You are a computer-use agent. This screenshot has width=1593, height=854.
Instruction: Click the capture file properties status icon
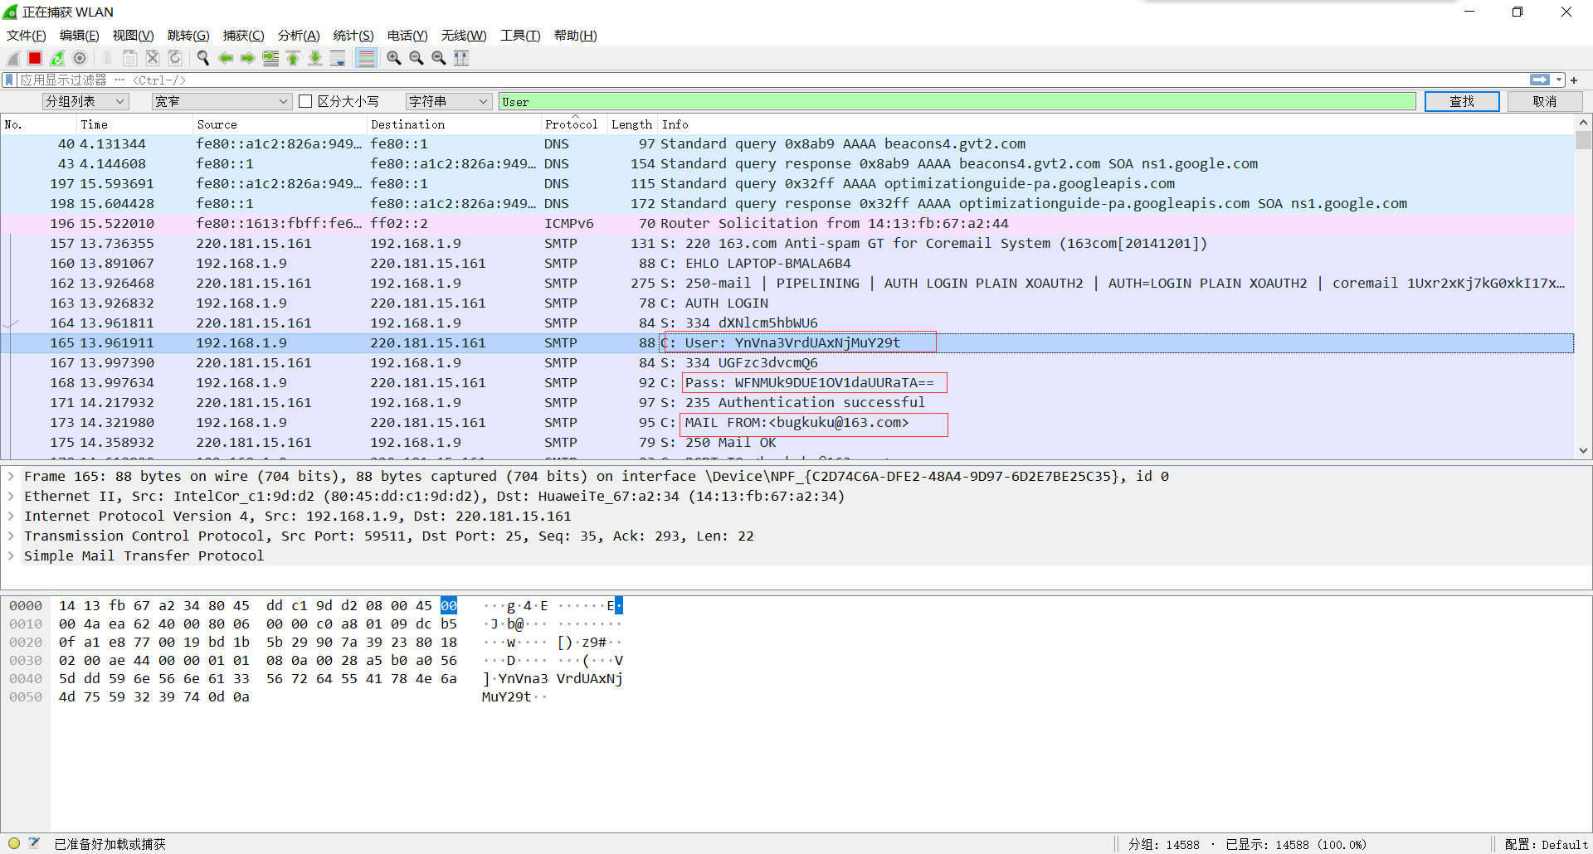(34, 843)
